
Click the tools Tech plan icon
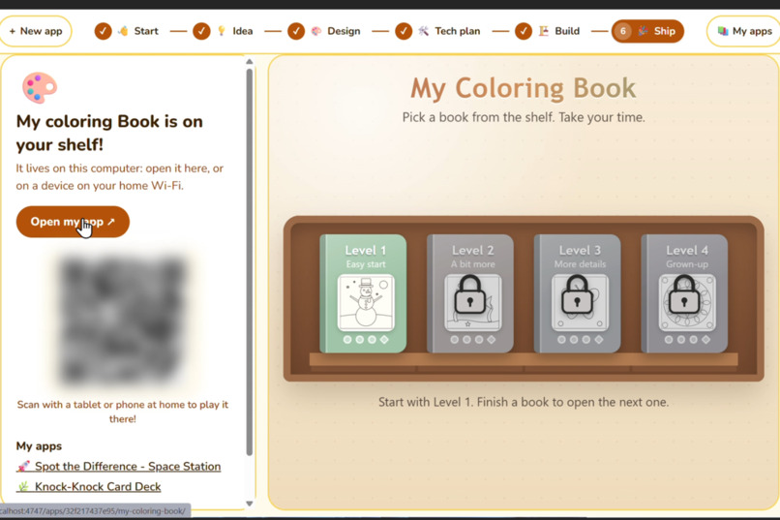click(423, 31)
